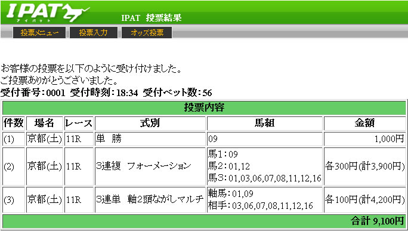
Task: Select the 投票内容 table header
Action: click(204, 107)
